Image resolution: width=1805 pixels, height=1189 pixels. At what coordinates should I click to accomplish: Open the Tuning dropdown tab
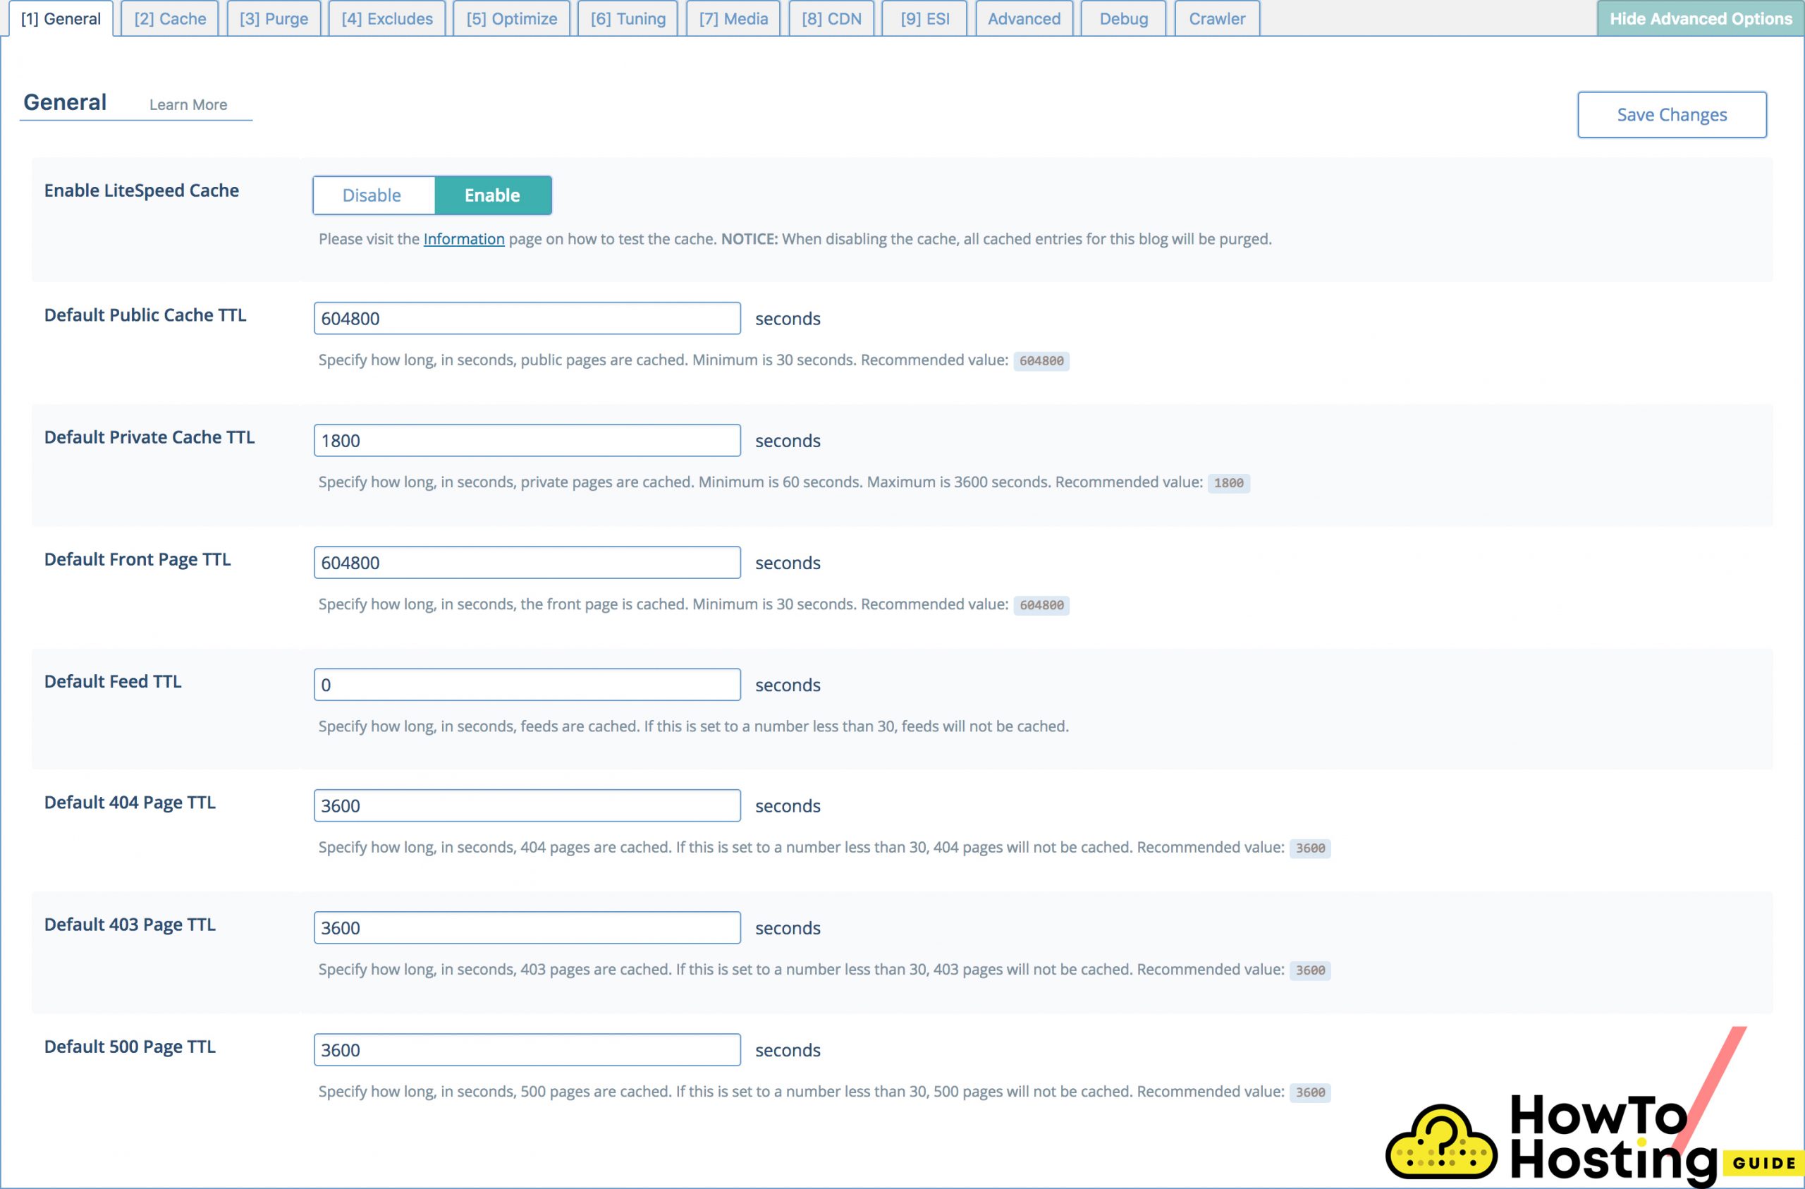[x=628, y=18]
